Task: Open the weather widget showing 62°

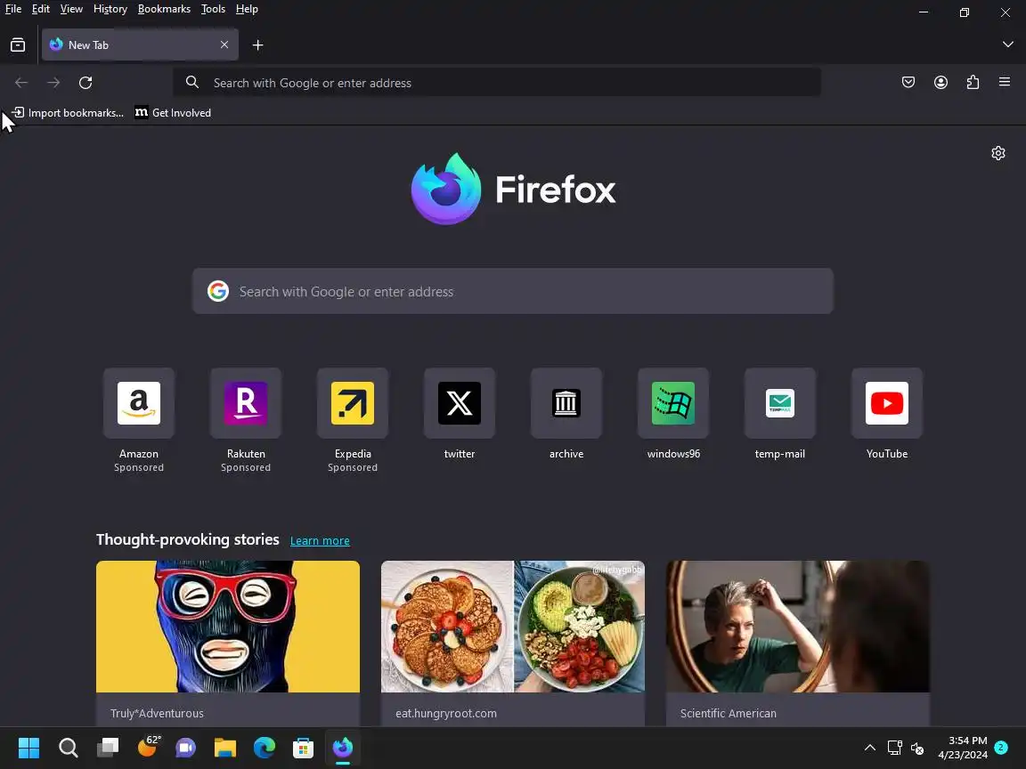Action: pos(149,746)
